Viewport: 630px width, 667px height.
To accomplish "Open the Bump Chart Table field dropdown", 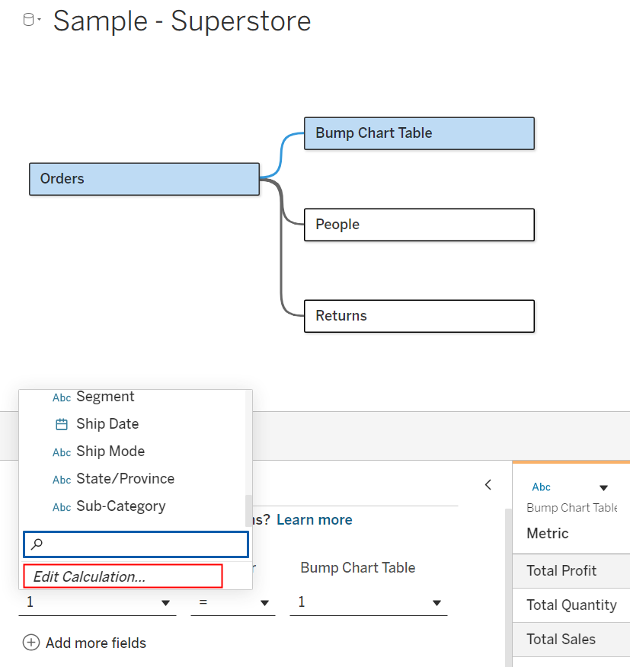I will (x=369, y=602).
